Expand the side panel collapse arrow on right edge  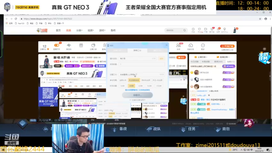tap(270, 76)
